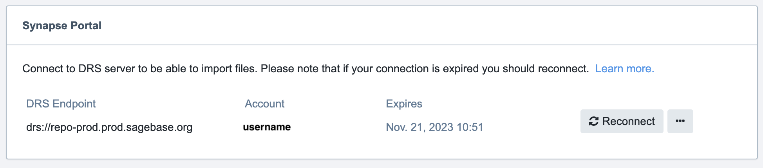Click the bold username account value
This screenshot has height=168, width=763.
[267, 127]
